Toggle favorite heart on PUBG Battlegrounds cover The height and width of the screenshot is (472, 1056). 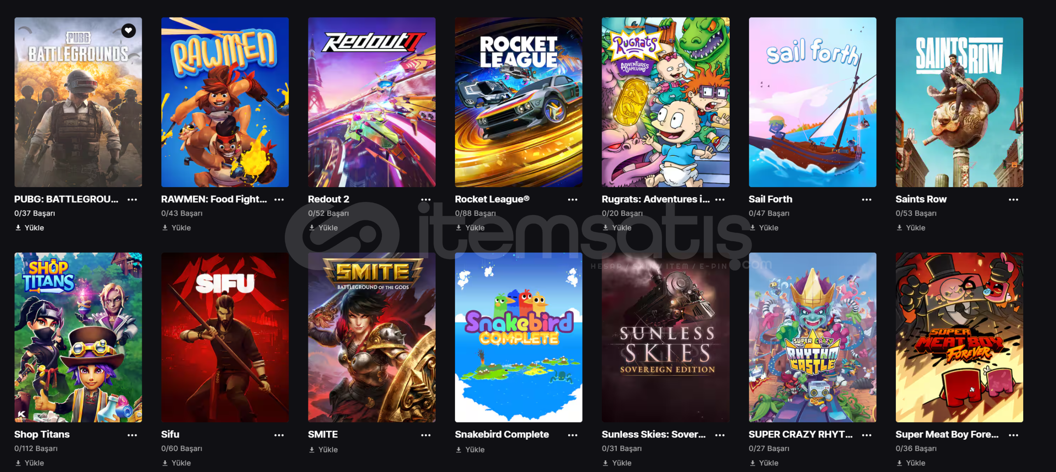point(128,31)
